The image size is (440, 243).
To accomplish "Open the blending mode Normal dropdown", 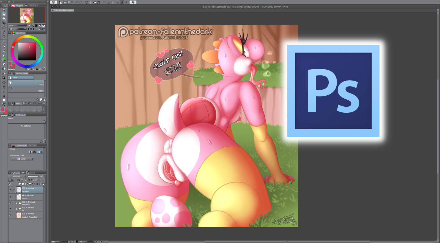I will 18,176.
